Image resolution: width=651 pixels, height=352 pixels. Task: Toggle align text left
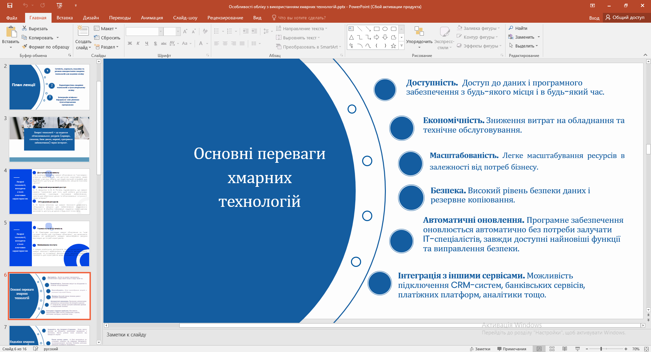(217, 43)
